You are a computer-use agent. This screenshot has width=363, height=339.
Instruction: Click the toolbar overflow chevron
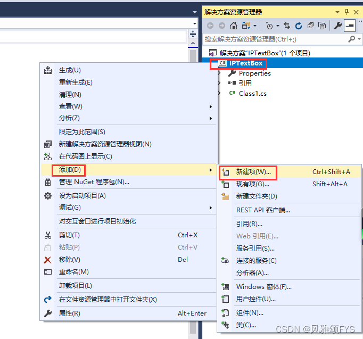click(360, 22)
